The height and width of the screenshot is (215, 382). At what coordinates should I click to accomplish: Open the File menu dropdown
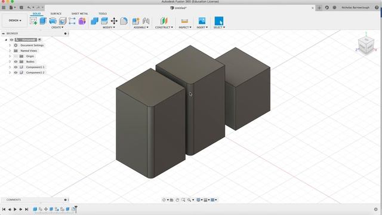[x=12, y=8]
